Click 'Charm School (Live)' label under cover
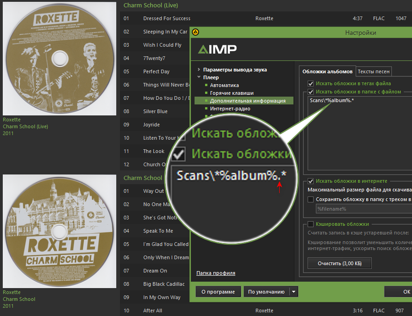 pyautogui.click(x=25, y=126)
